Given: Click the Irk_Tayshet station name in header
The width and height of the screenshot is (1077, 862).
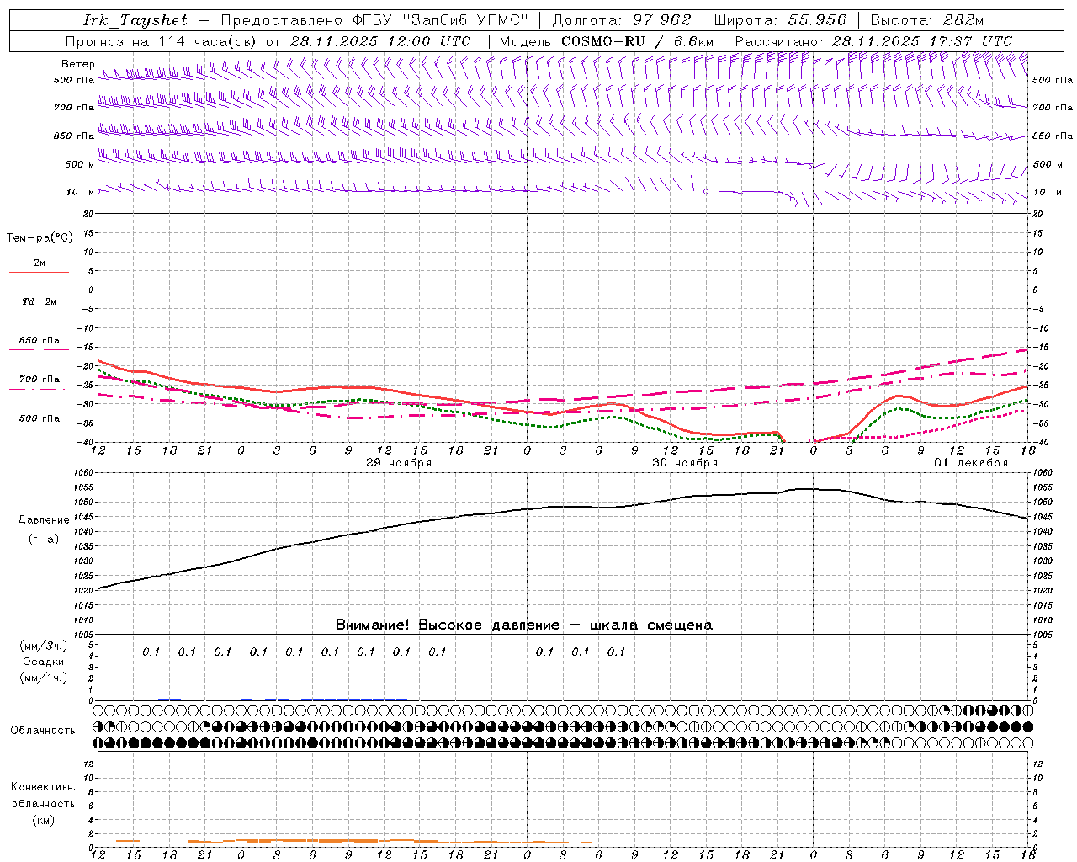Looking at the screenshot, I should 135,20.
